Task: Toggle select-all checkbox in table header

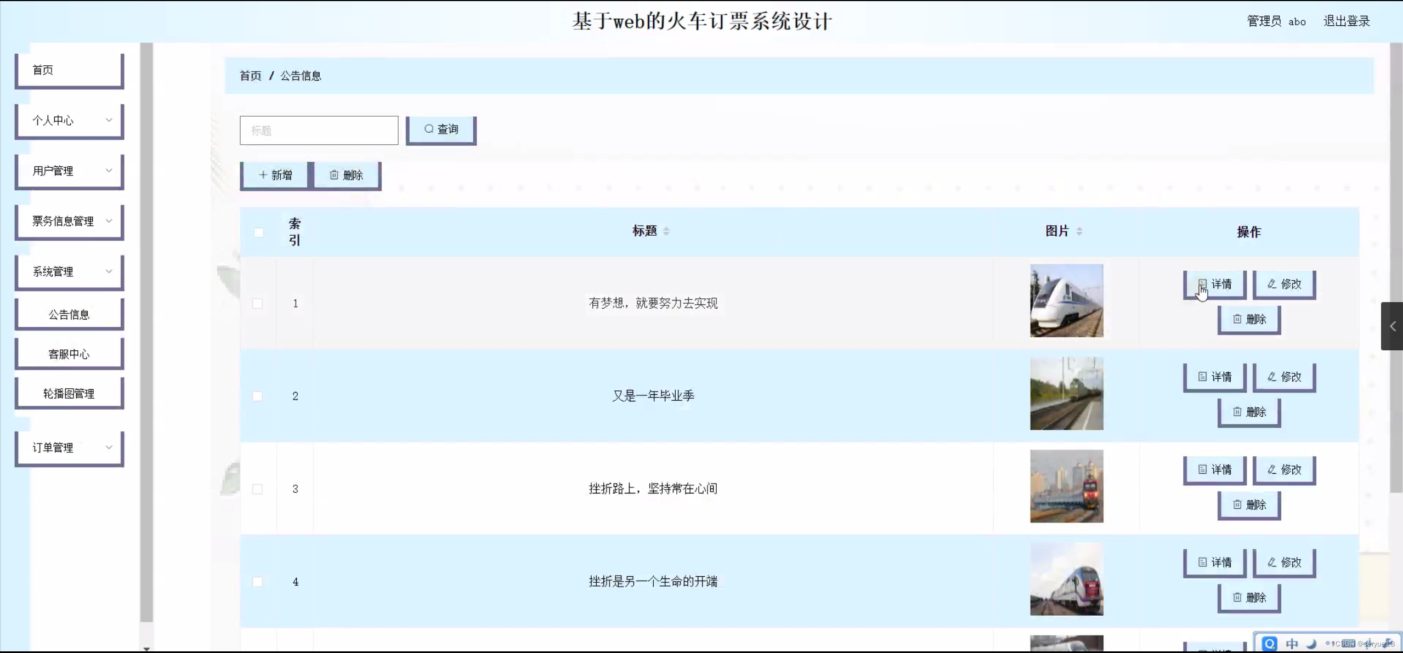Action: (x=259, y=232)
